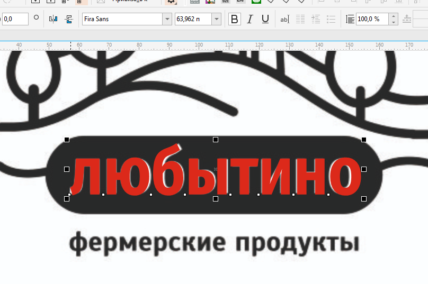428x284 pixels.
Task: Expand the font size dropdown arrow
Action: [x=217, y=19]
